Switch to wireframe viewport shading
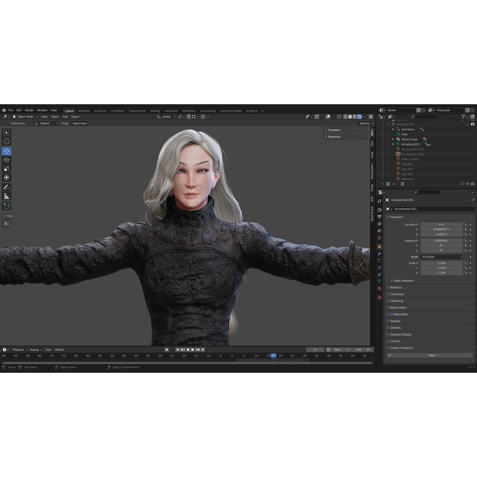Image resolution: width=477 pixels, height=477 pixels. click(x=345, y=117)
